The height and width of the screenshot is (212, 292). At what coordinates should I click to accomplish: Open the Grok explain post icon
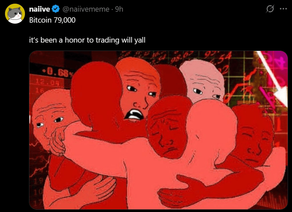(270, 9)
